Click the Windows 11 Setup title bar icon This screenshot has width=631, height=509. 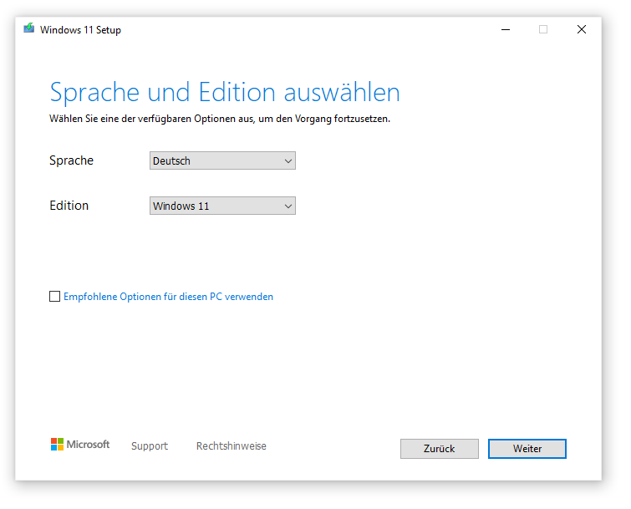(x=28, y=28)
